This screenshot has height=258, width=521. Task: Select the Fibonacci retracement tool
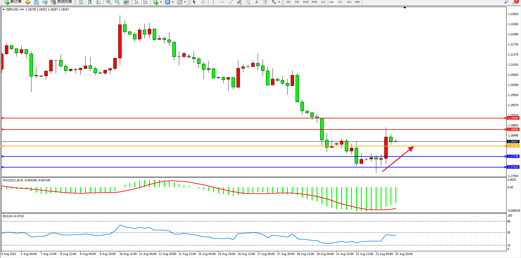[x=248, y=2]
